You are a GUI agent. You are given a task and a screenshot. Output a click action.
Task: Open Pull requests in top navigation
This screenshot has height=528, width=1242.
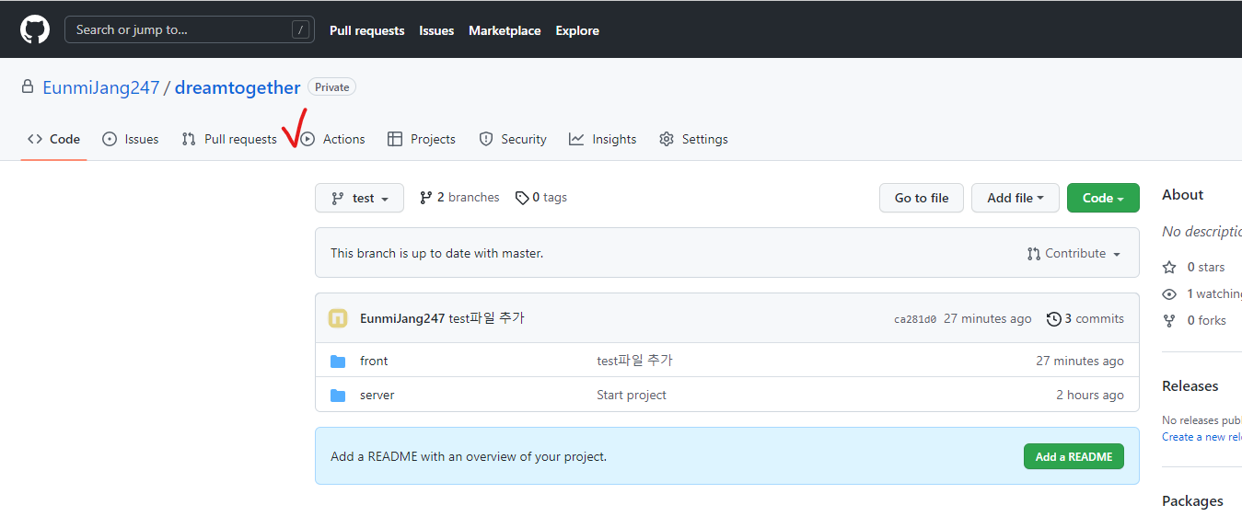(366, 30)
